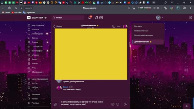The height and width of the screenshot is (109, 194).
Task: Open the three-dot chat options menu
Action: click(x=119, y=26)
